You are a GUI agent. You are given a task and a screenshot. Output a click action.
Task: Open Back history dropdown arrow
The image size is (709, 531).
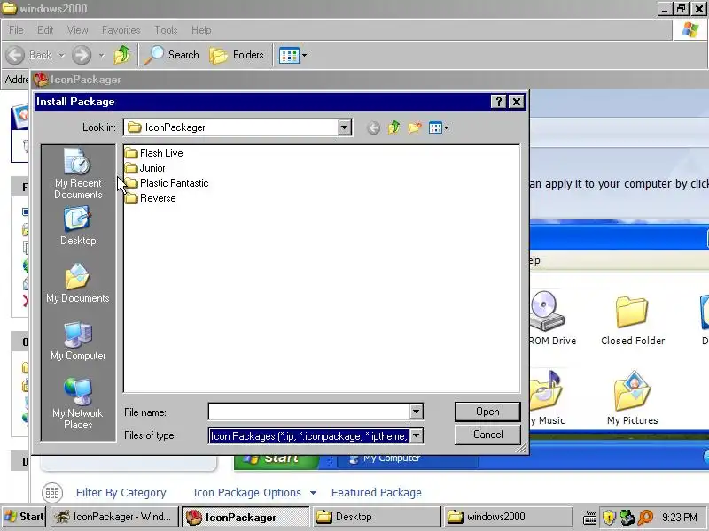point(61,55)
